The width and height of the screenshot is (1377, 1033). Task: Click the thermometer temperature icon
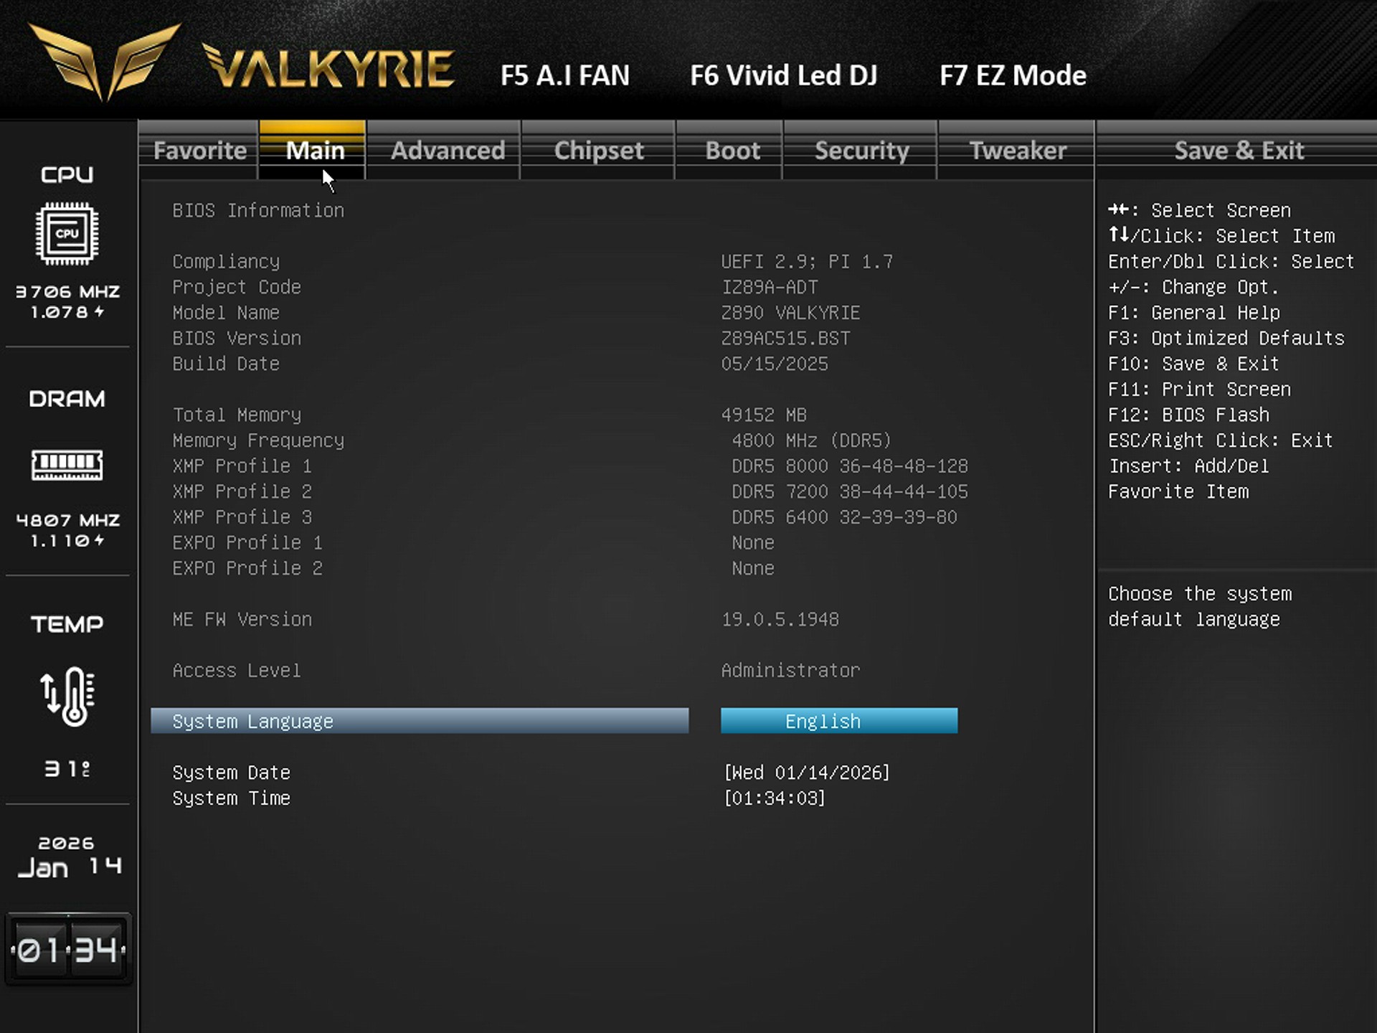point(67,696)
